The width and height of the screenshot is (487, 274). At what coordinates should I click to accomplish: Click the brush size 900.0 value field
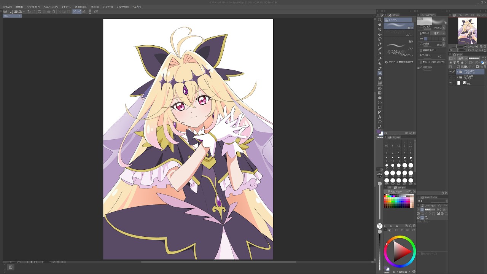point(437,27)
